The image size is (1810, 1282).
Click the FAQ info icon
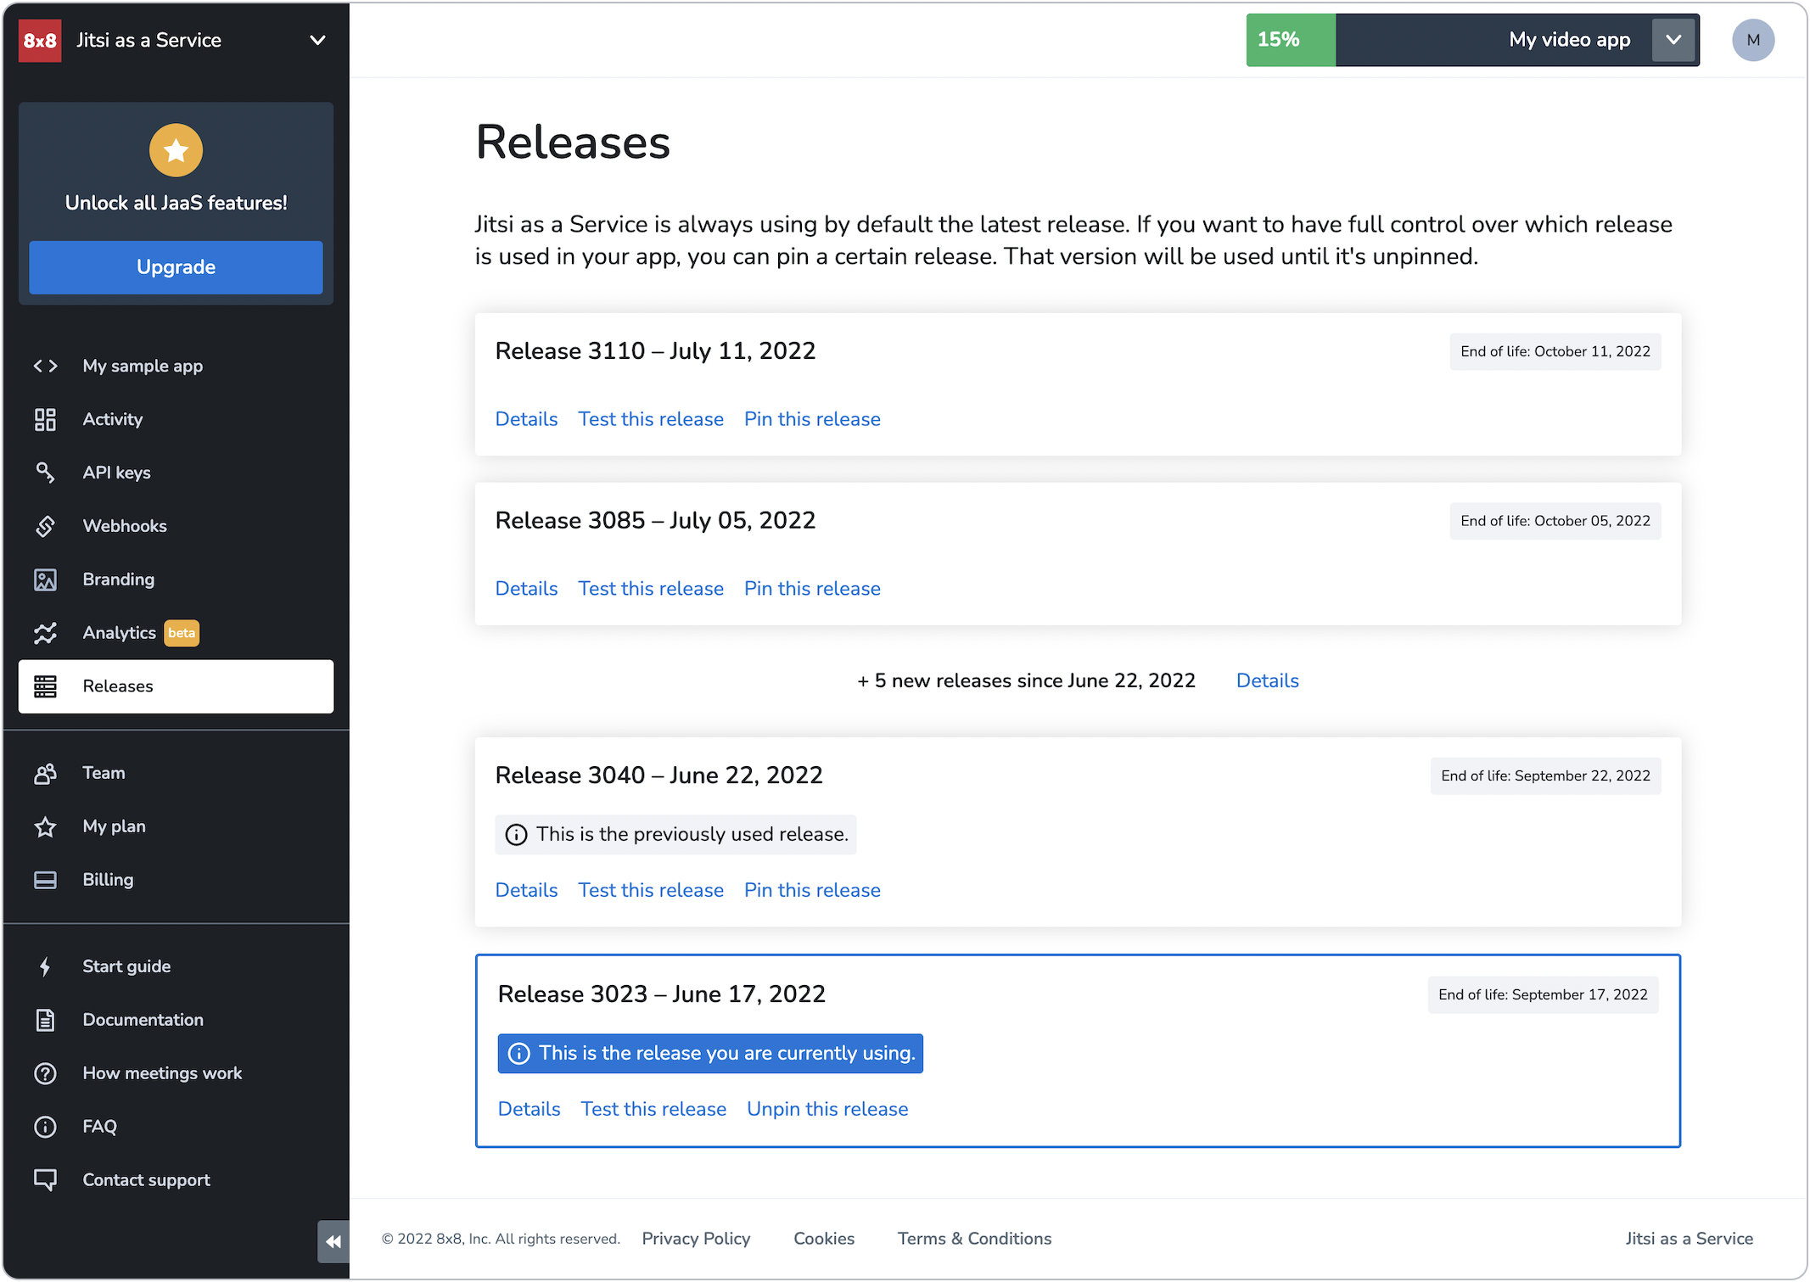(45, 1127)
